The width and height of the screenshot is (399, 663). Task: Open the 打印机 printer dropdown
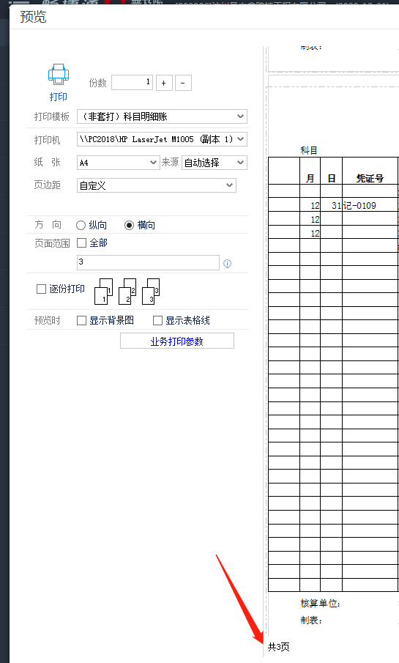[x=162, y=139]
